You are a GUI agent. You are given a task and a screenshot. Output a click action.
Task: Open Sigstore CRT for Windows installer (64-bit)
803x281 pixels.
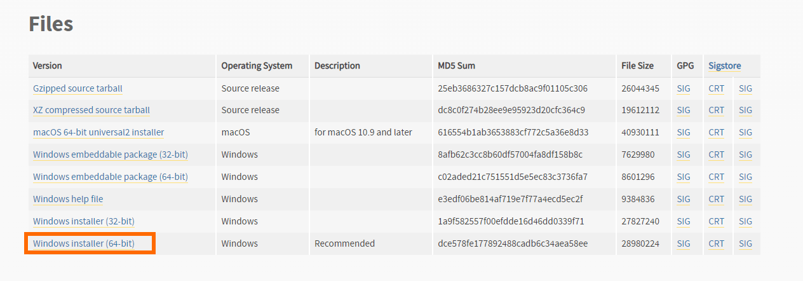716,243
